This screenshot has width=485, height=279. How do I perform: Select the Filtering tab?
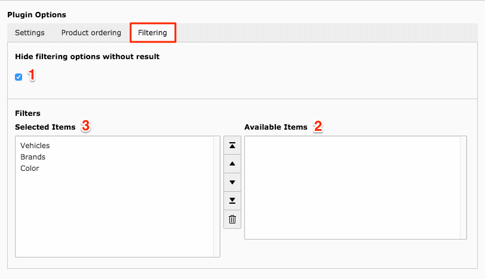click(152, 33)
